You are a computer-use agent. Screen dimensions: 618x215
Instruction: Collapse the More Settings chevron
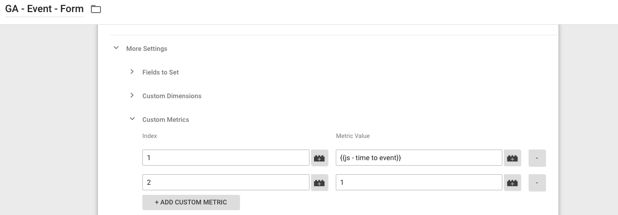coord(116,48)
